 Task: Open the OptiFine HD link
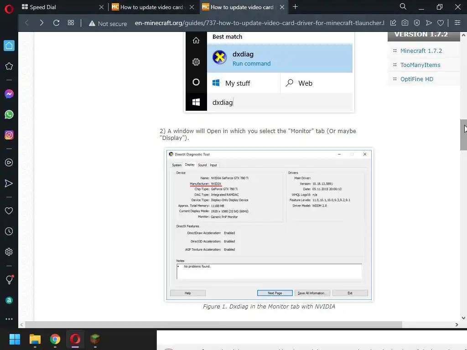[x=417, y=79]
